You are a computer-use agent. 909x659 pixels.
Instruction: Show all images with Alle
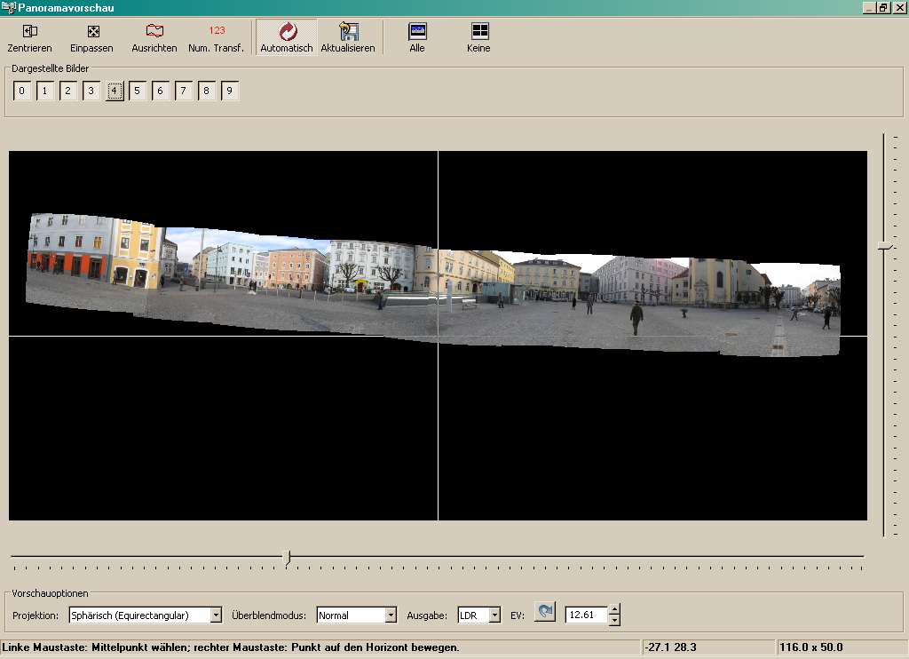(417, 32)
